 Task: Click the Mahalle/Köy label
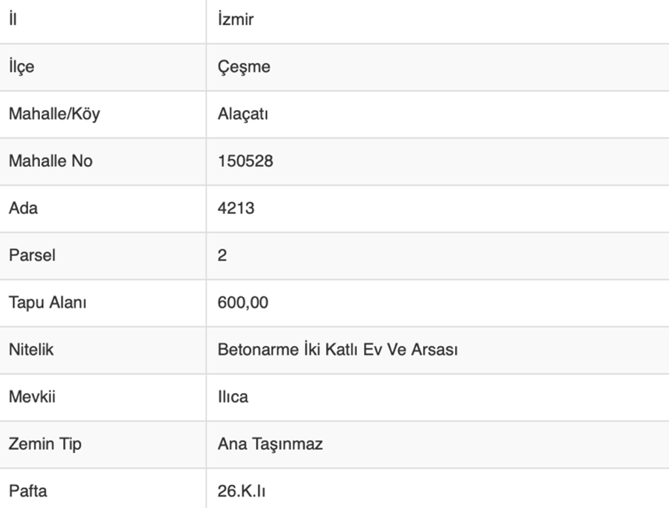(x=54, y=114)
